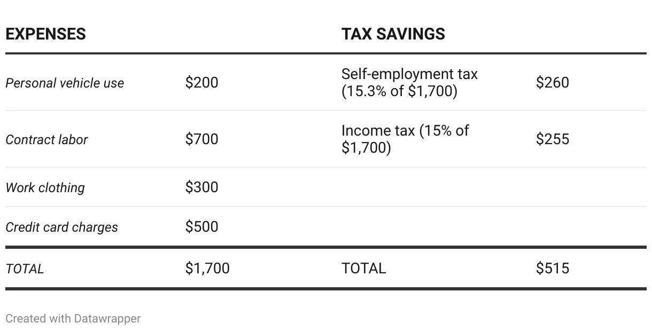Select the Work clothing row label

tap(45, 188)
